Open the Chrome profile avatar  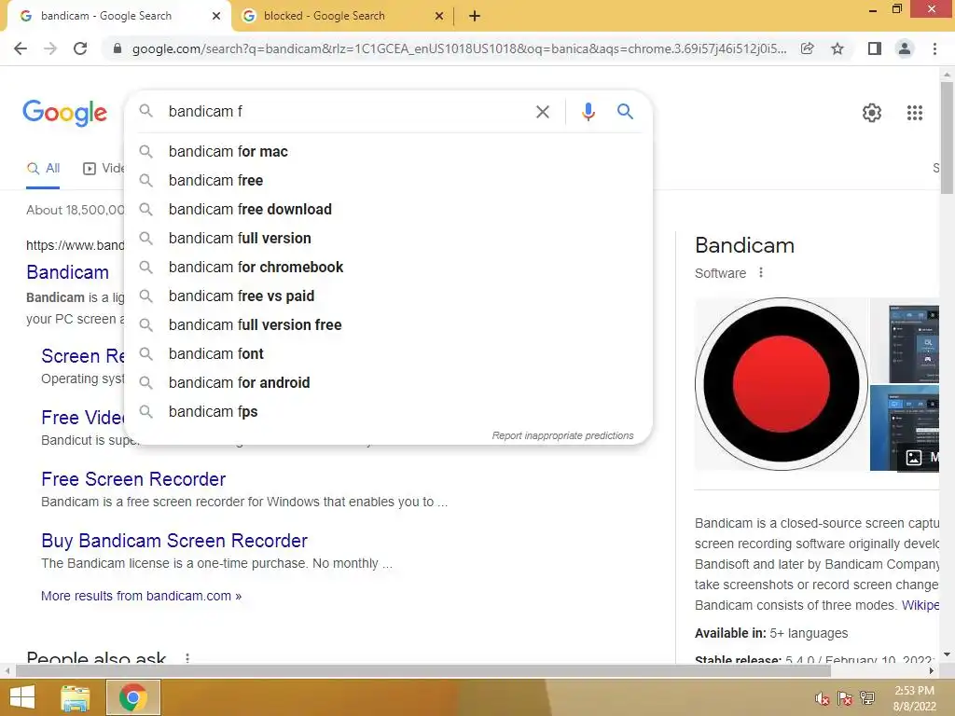[x=905, y=48]
